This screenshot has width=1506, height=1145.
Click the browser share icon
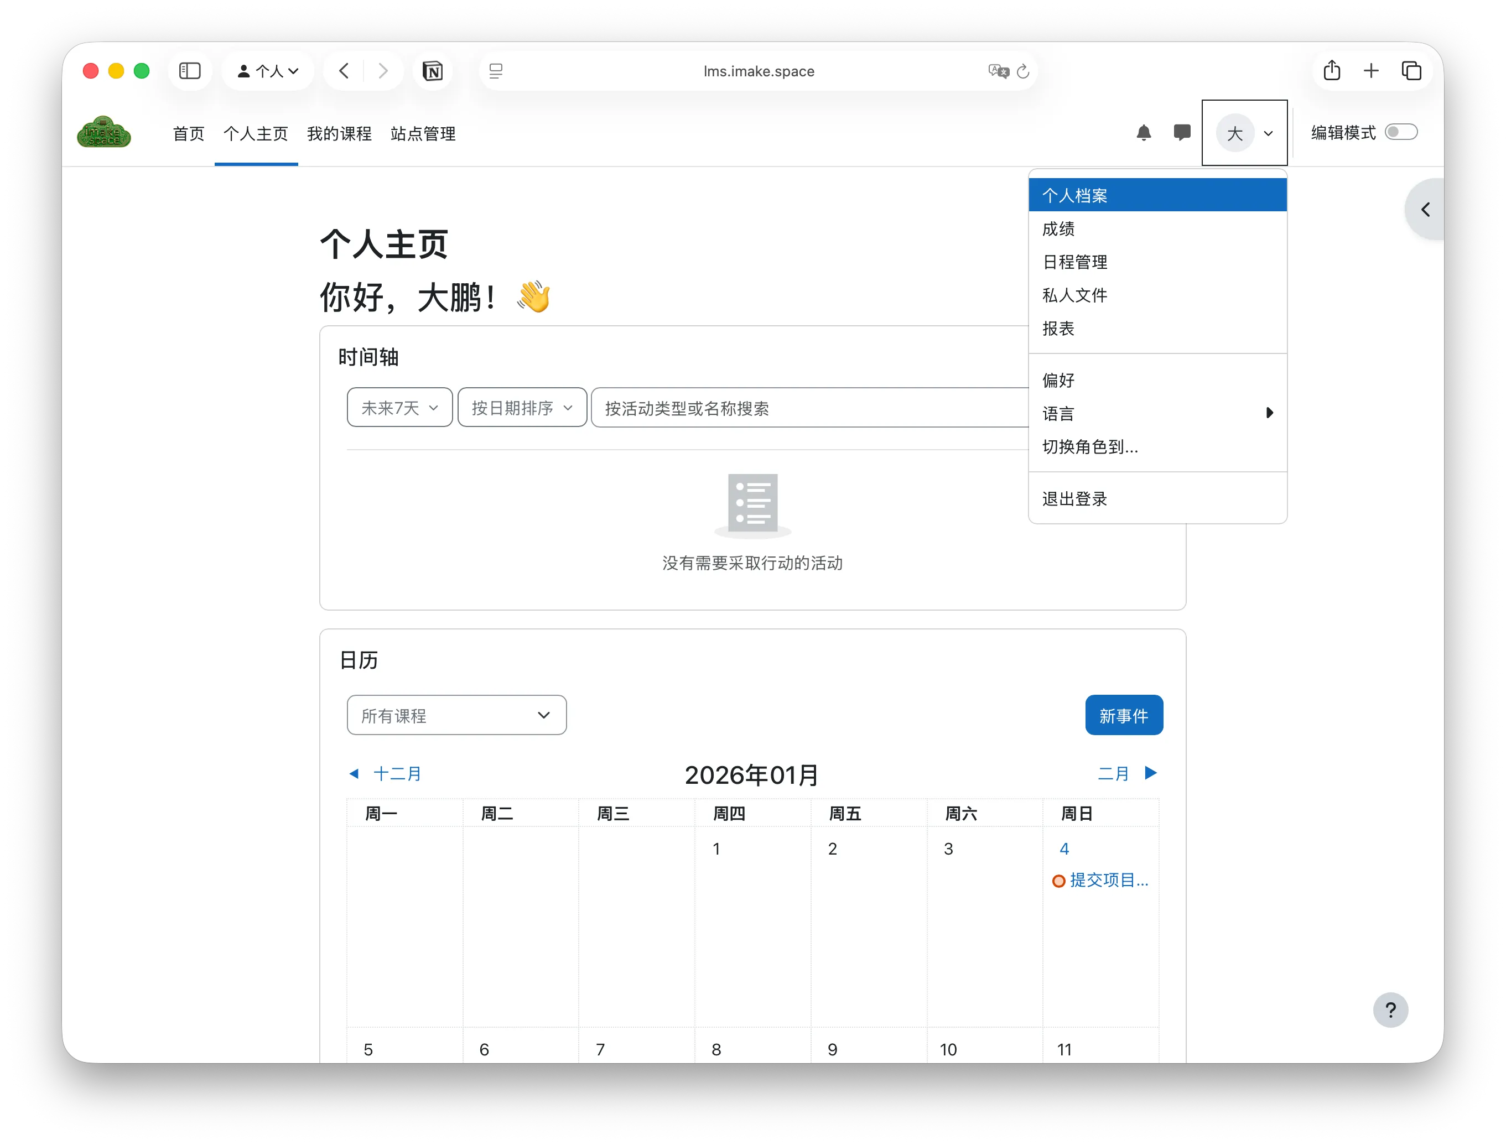(x=1332, y=70)
